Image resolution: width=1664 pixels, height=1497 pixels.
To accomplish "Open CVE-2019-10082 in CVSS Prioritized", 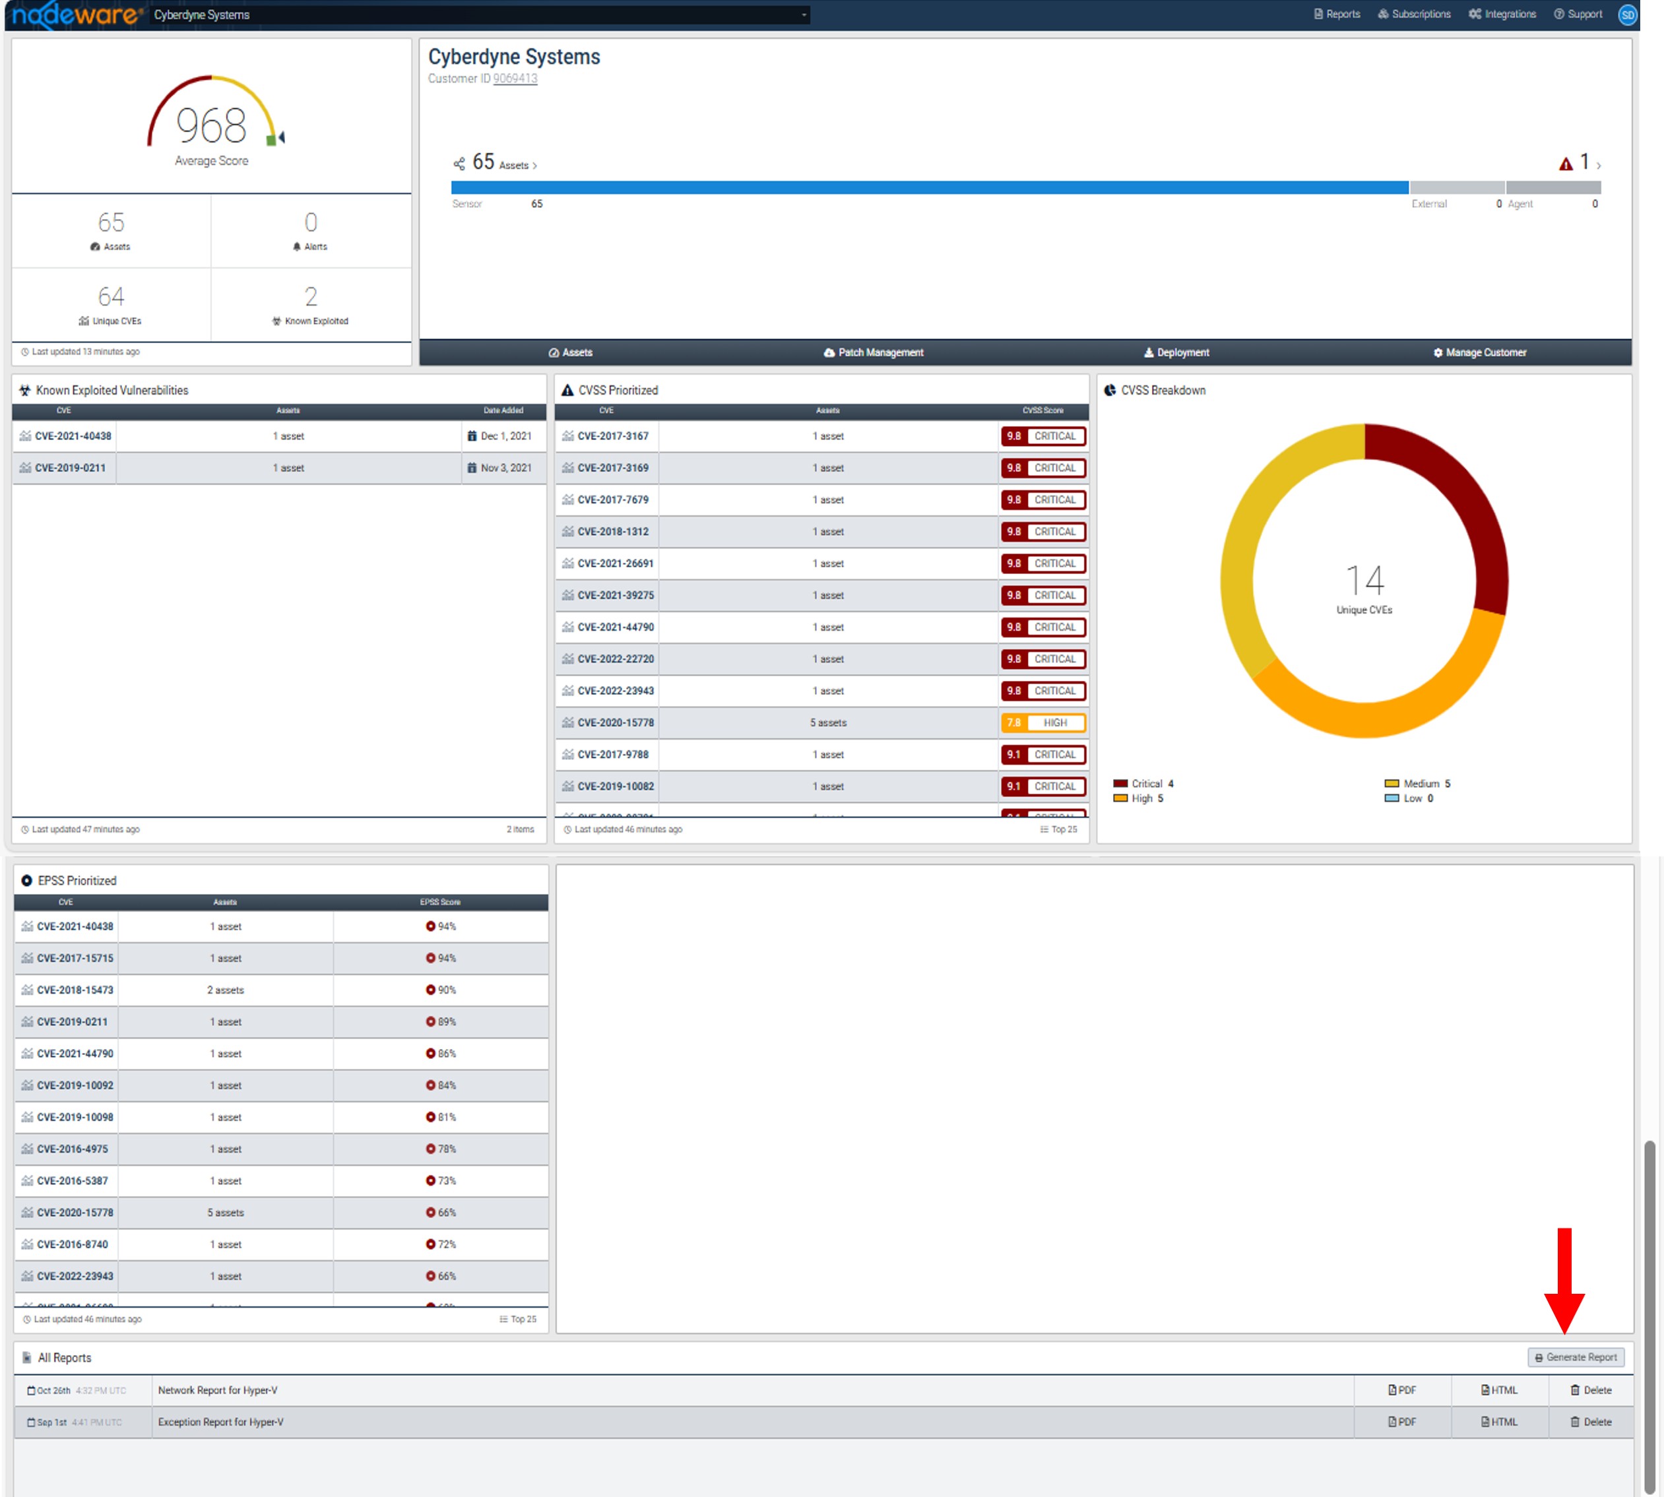I will [x=616, y=786].
